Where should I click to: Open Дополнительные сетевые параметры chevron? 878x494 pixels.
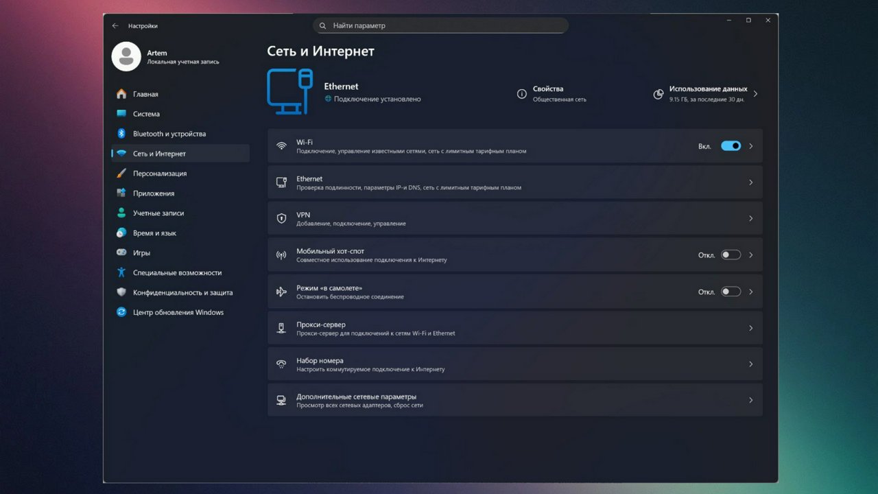(750, 400)
